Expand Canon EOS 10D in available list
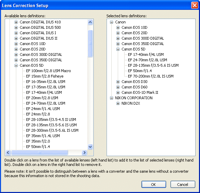Image resolution: width=200 pixels, height=193 pixels. (16, 44)
